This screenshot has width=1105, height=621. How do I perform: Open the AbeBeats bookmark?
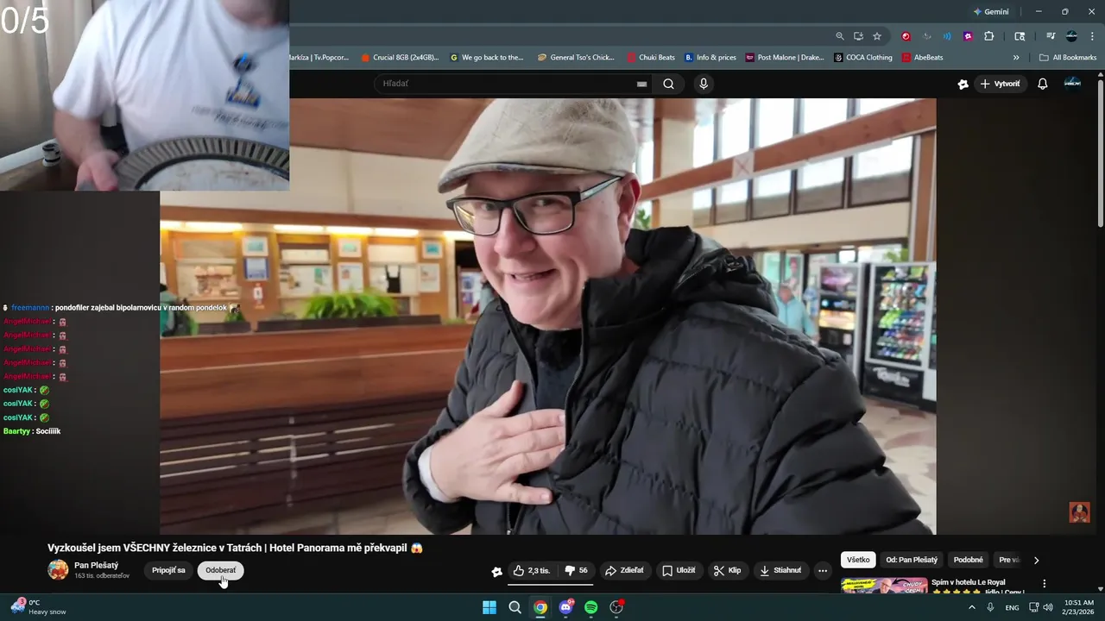pos(923,58)
